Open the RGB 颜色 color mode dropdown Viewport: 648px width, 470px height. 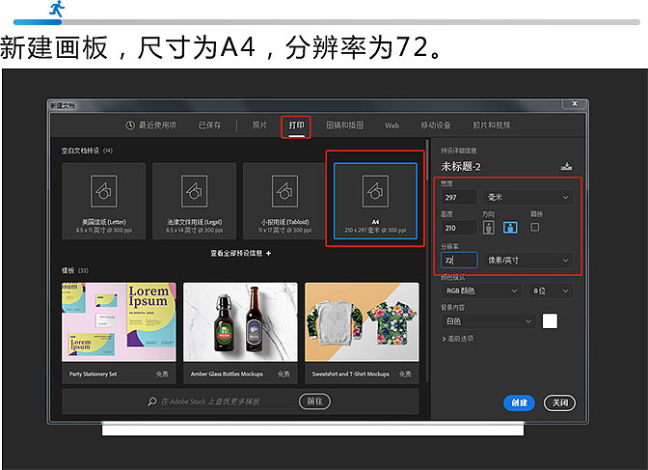click(x=481, y=290)
